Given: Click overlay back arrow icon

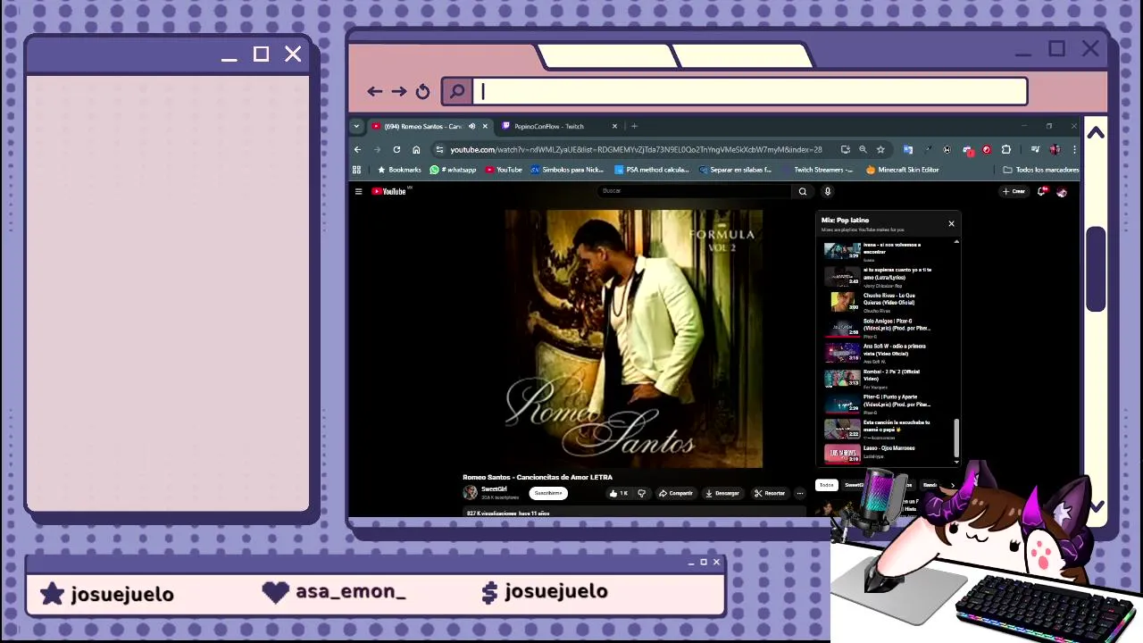Looking at the screenshot, I should point(375,91).
